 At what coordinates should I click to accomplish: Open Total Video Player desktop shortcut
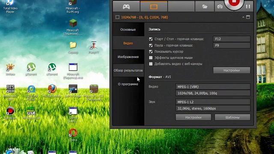pos(10,7)
